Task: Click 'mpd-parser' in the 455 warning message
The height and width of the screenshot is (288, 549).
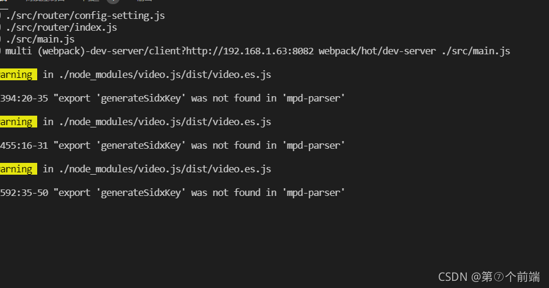Action: click(313, 146)
